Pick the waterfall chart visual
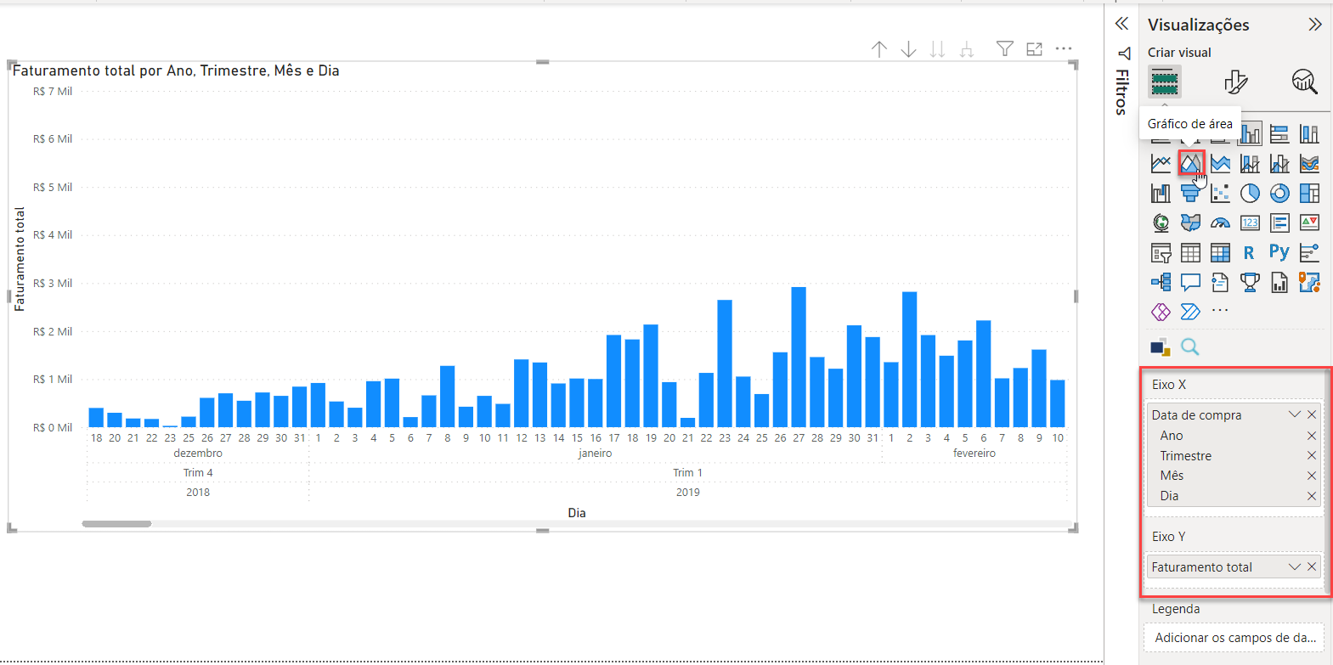Screen dimensions: 1333x665 (1161, 194)
